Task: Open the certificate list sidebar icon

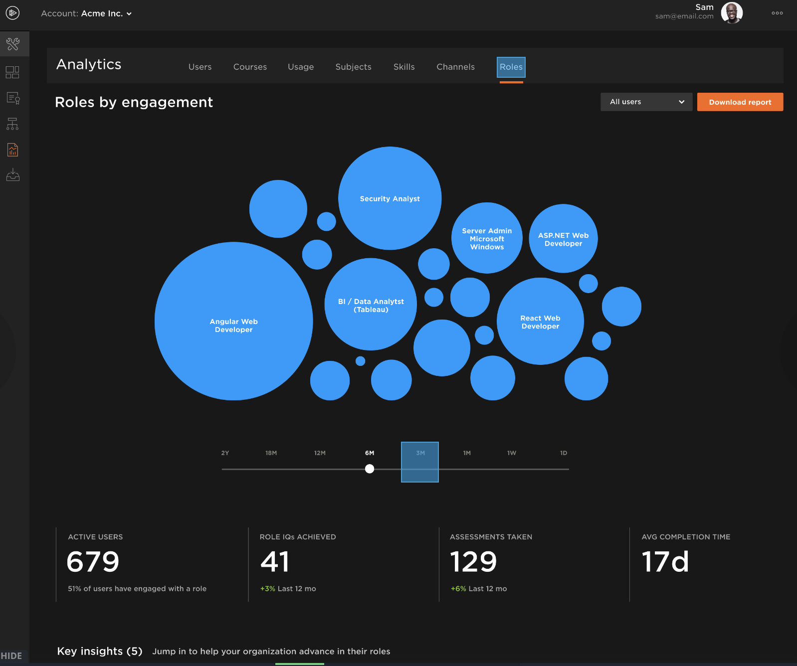Action: pyautogui.click(x=13, y=98)
